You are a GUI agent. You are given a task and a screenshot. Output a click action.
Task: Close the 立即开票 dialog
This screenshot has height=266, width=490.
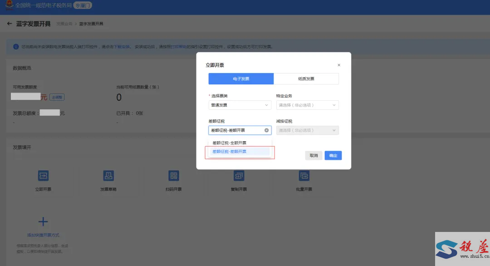click(x=339, y=65)
